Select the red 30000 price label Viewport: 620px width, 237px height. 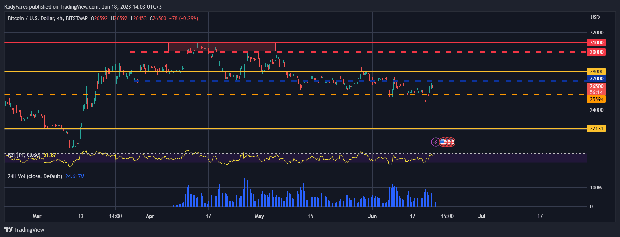point(596,52)
